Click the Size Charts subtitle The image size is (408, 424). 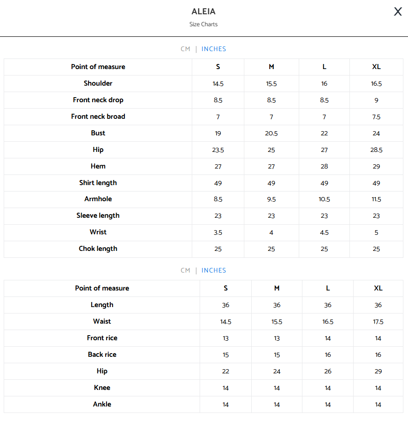[x=204, y=24]
